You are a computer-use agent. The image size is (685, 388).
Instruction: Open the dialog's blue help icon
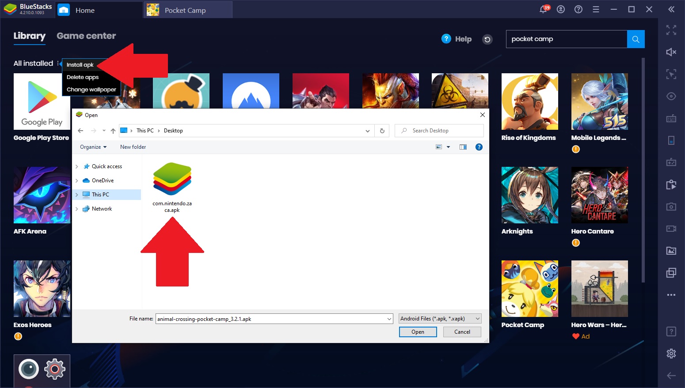(479, 147)
